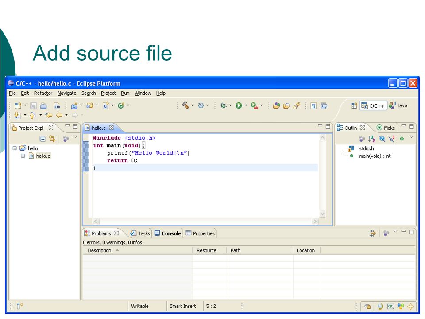Toggle Hide Non-Public Members green dot in Outline
The image size is (425, 319).
click(x=402, y=139)
